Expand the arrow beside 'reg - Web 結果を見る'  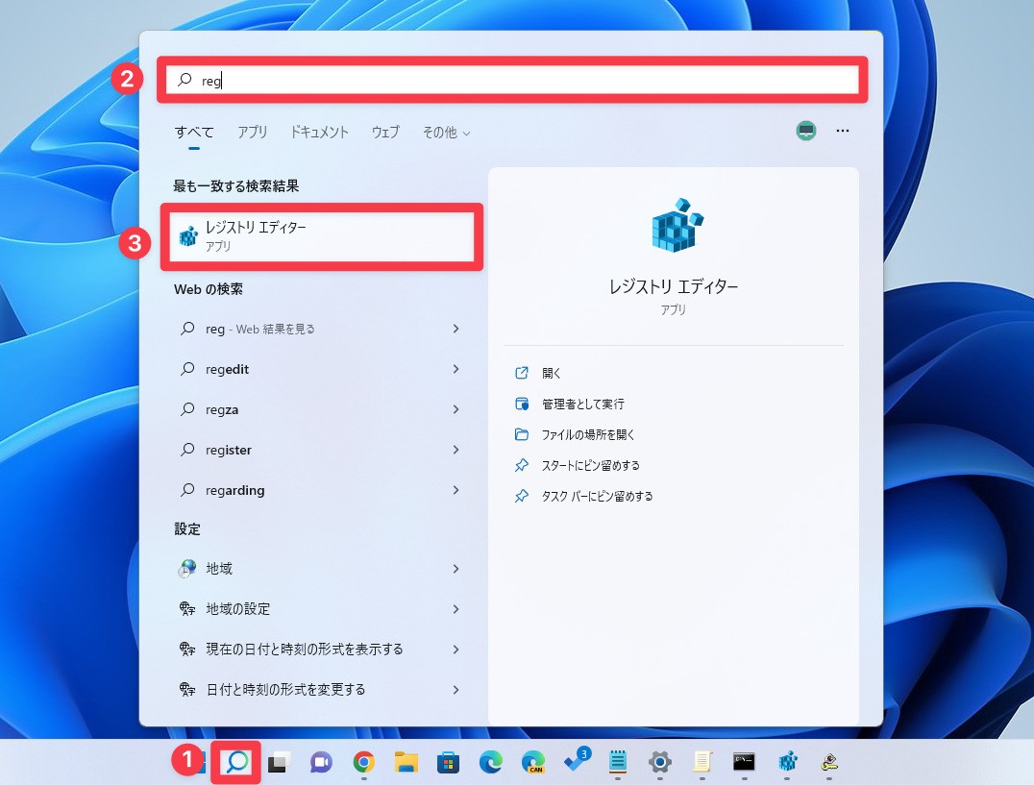[455, 329]
